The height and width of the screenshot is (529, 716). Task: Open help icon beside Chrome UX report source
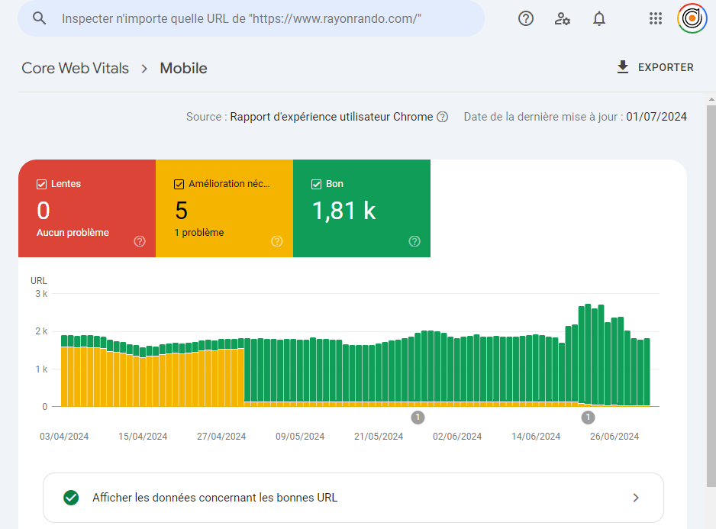[442, 117]
